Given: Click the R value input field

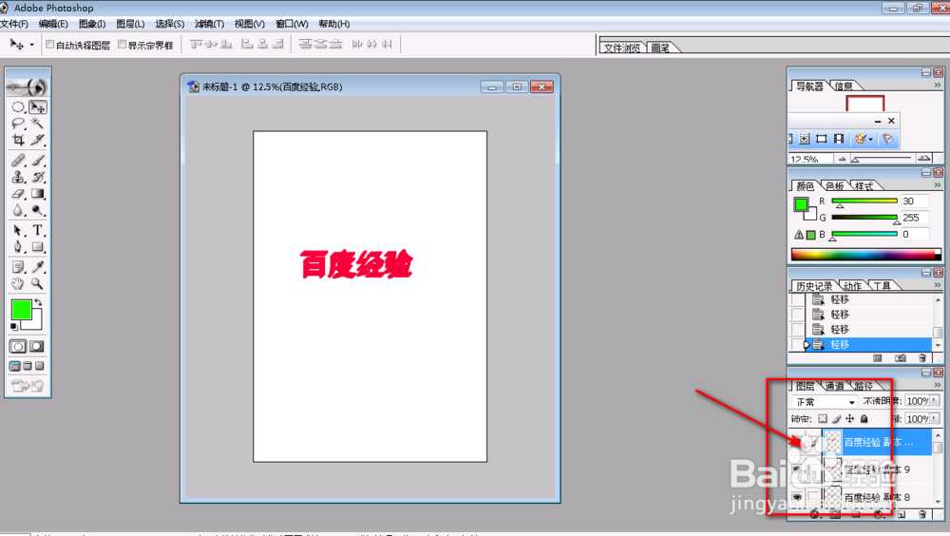Looking at the screenshot, I should 914,201.
